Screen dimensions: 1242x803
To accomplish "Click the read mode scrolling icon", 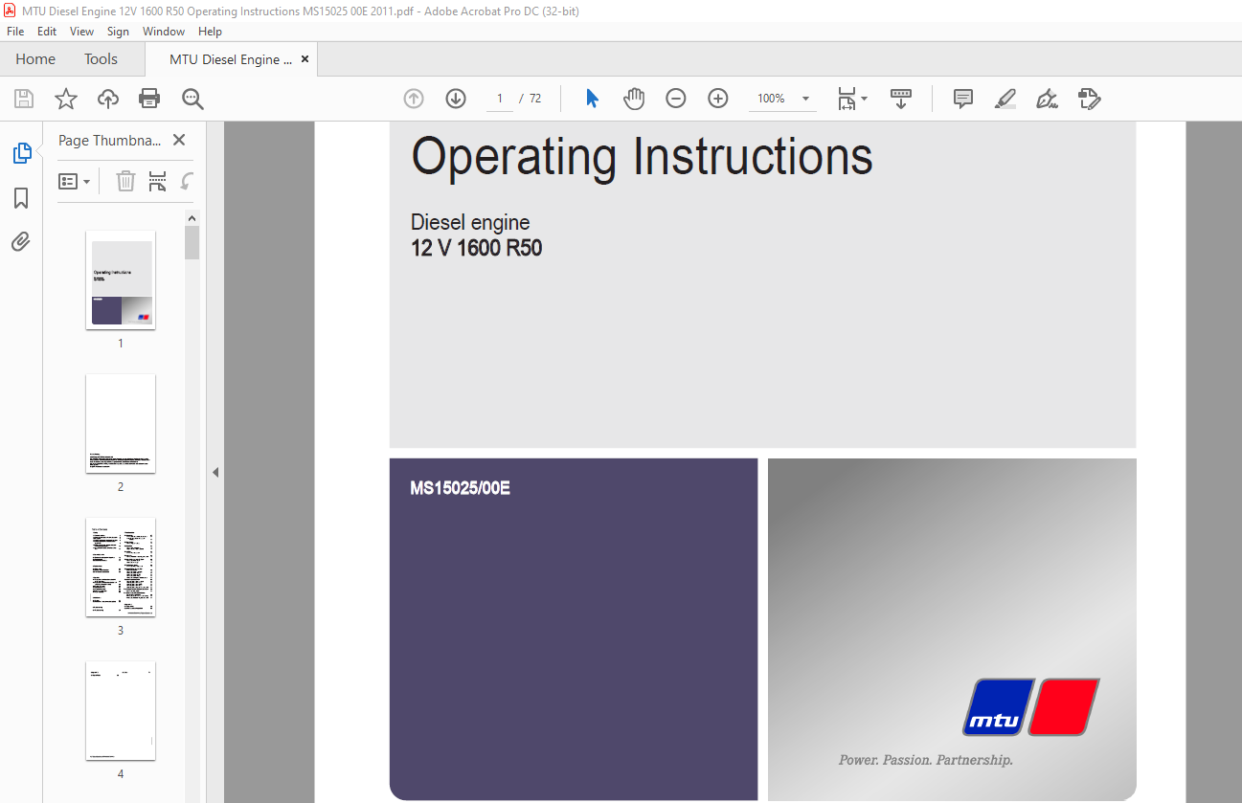I will tap(901, 99).
